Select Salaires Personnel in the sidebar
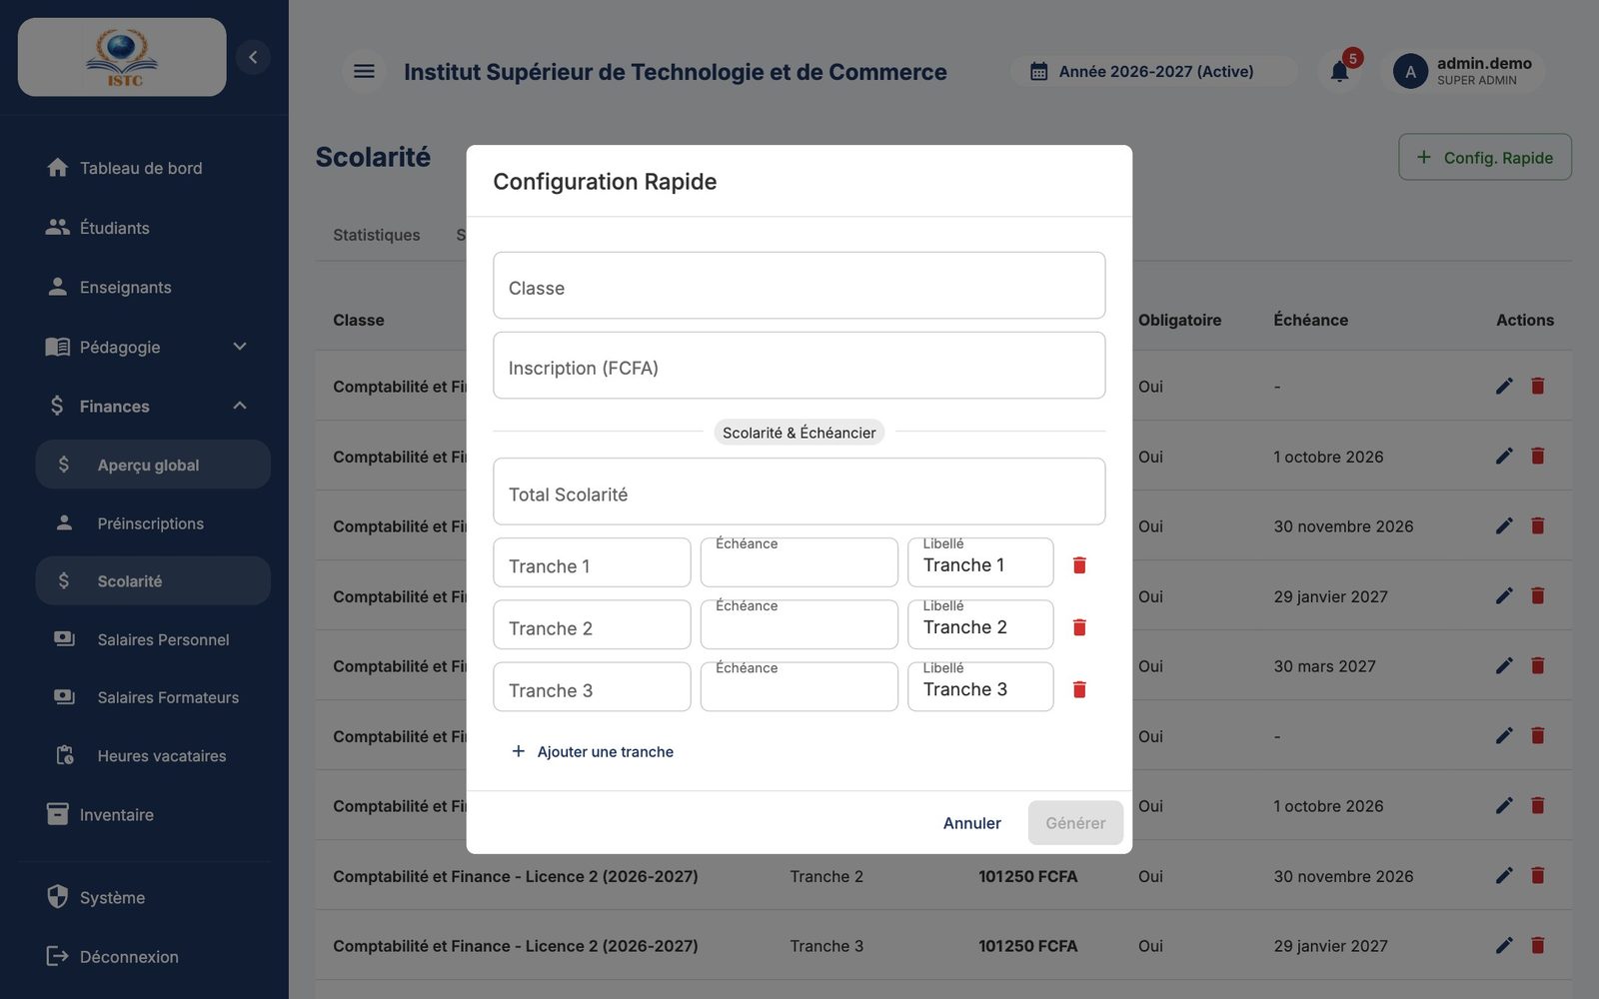 (153, 639)
